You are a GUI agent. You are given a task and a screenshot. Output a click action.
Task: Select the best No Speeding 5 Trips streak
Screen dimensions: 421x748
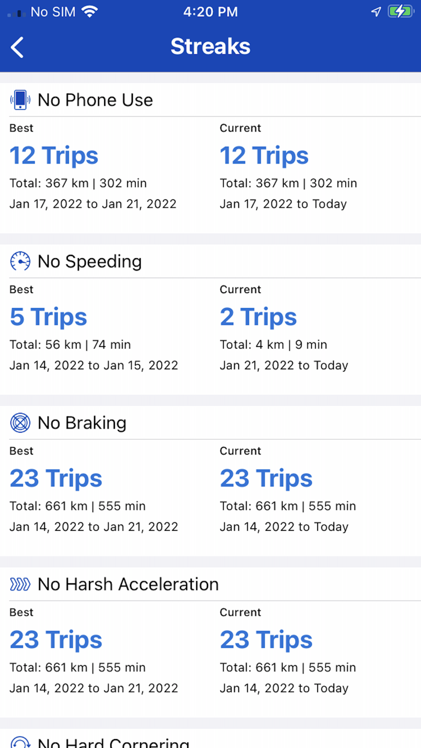(48, 316)
